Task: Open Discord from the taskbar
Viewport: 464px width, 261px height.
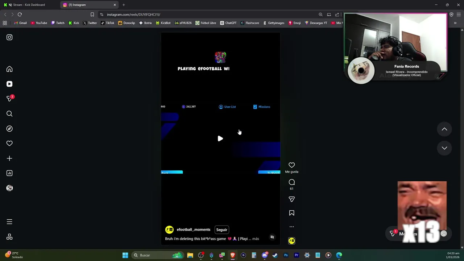Action: tap(265, 255)
